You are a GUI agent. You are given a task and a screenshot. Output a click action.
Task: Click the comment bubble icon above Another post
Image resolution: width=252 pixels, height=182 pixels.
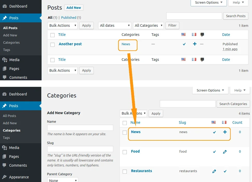click(202, 35)
